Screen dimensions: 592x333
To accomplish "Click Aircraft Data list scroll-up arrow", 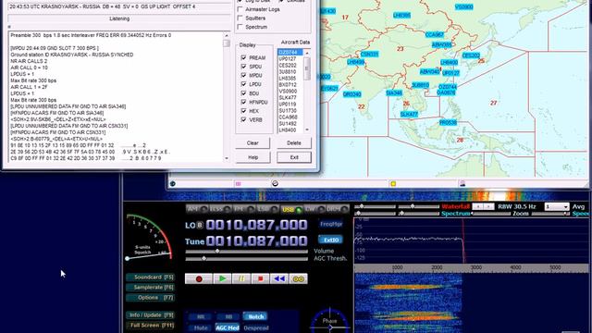I will click(x=307, y=53).
